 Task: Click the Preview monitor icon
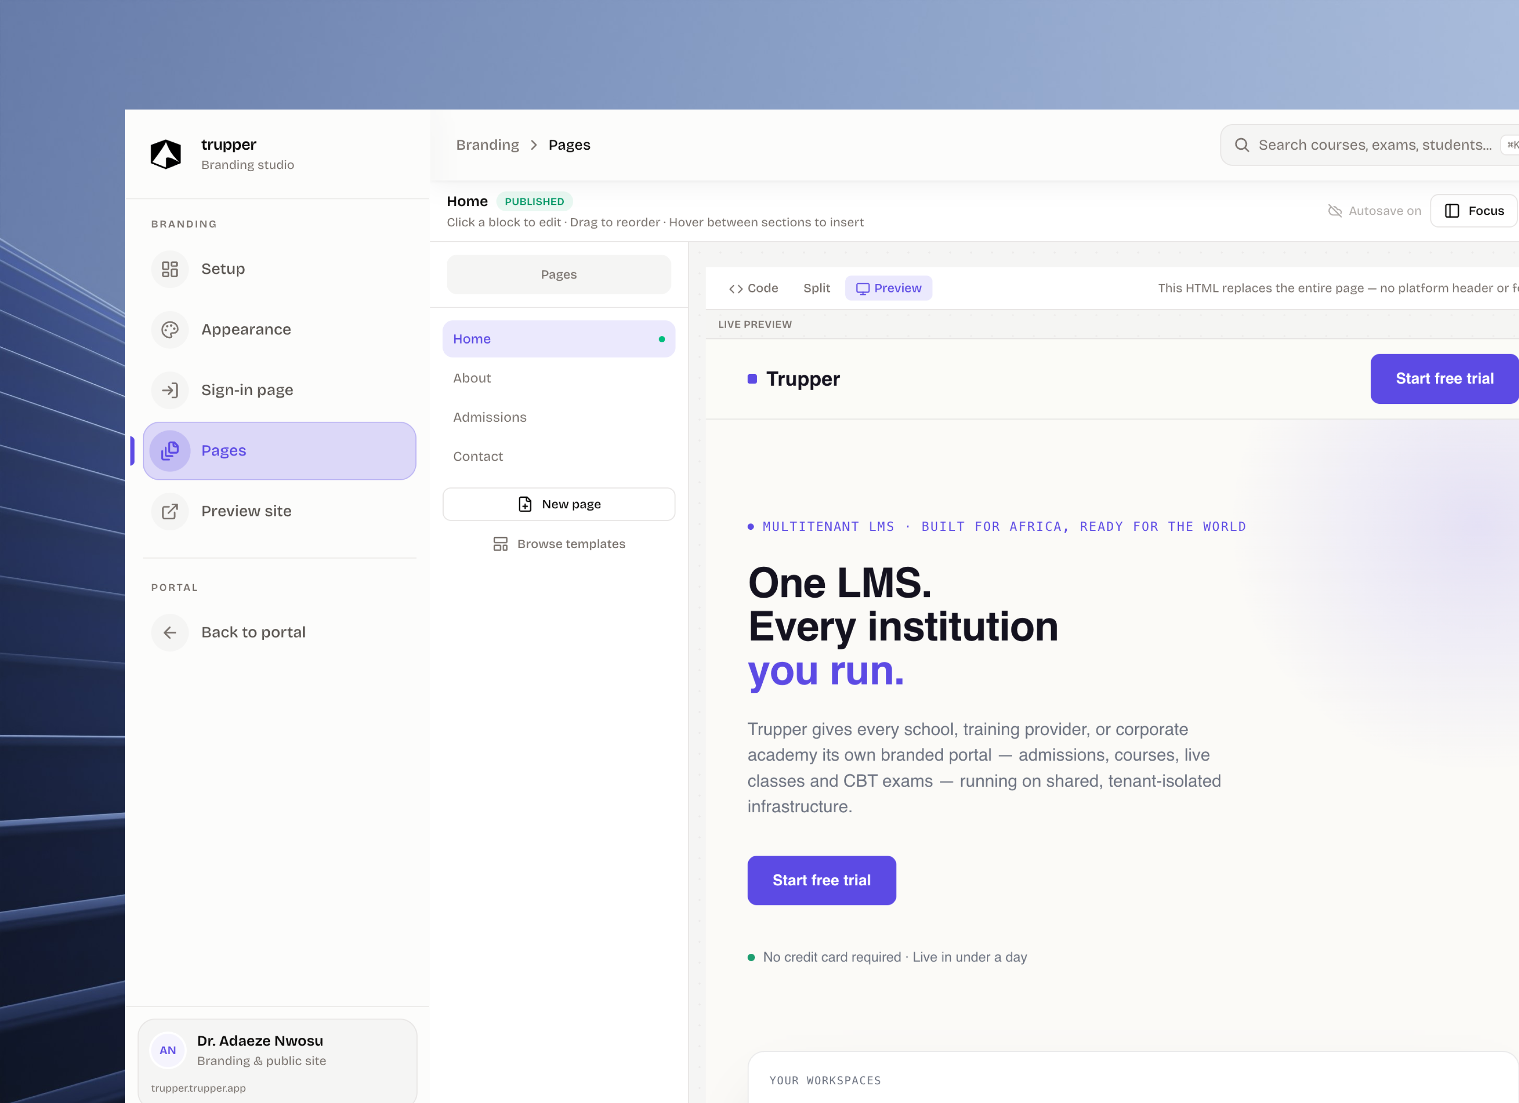point(863,288)
